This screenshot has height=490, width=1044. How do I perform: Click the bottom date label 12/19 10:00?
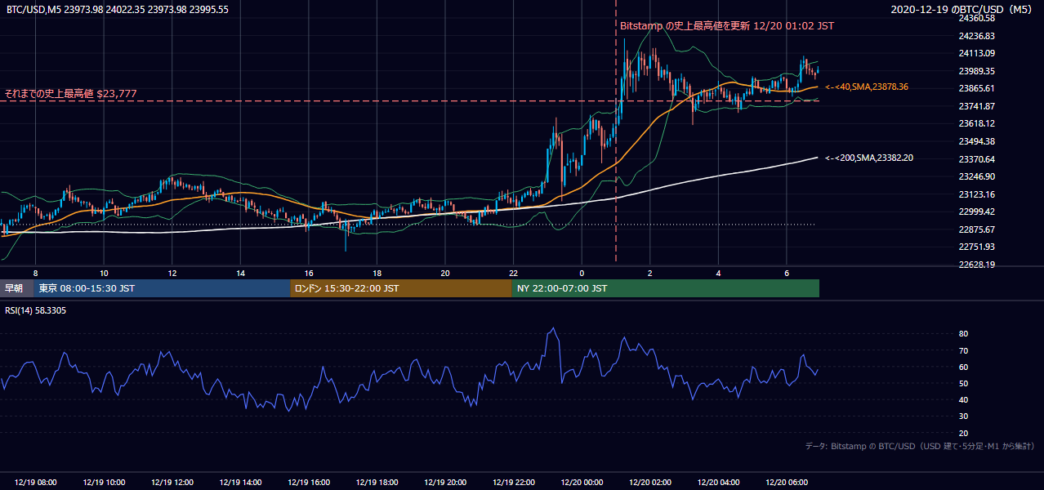point(105,483)
